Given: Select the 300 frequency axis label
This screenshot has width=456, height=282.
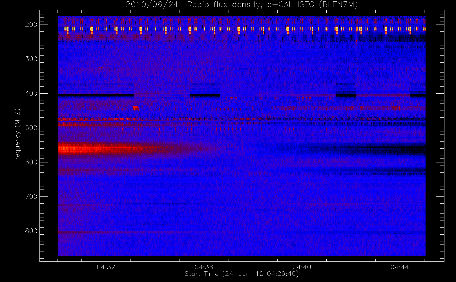Looking at the screenshot, I should click(x=31, y=59).
